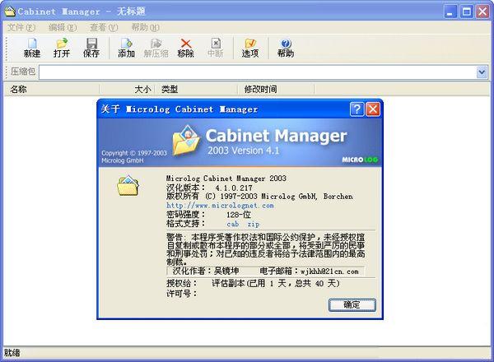Open the 文件(F) menu
This screenshot has height=362, width=494.
click(21, 28)
